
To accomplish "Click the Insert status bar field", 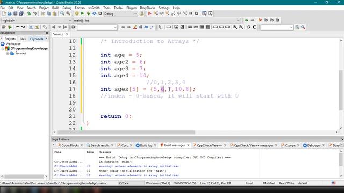I will [x=249, y=183].
